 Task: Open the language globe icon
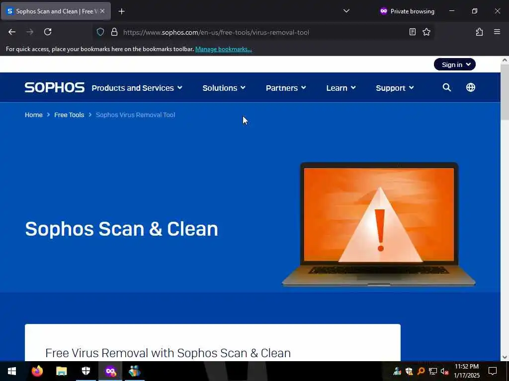[x=470, y=87]
